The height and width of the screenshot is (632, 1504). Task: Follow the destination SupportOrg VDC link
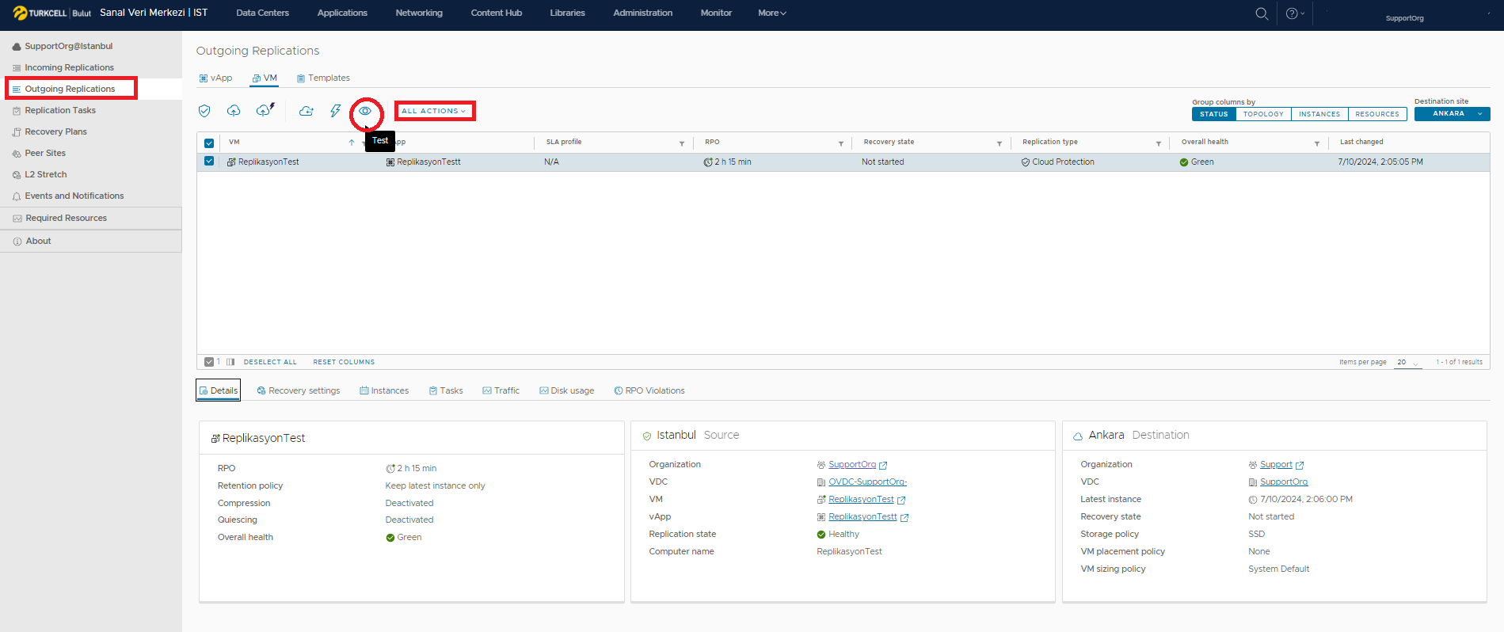pyautogui.click(x=1284, y=482)
